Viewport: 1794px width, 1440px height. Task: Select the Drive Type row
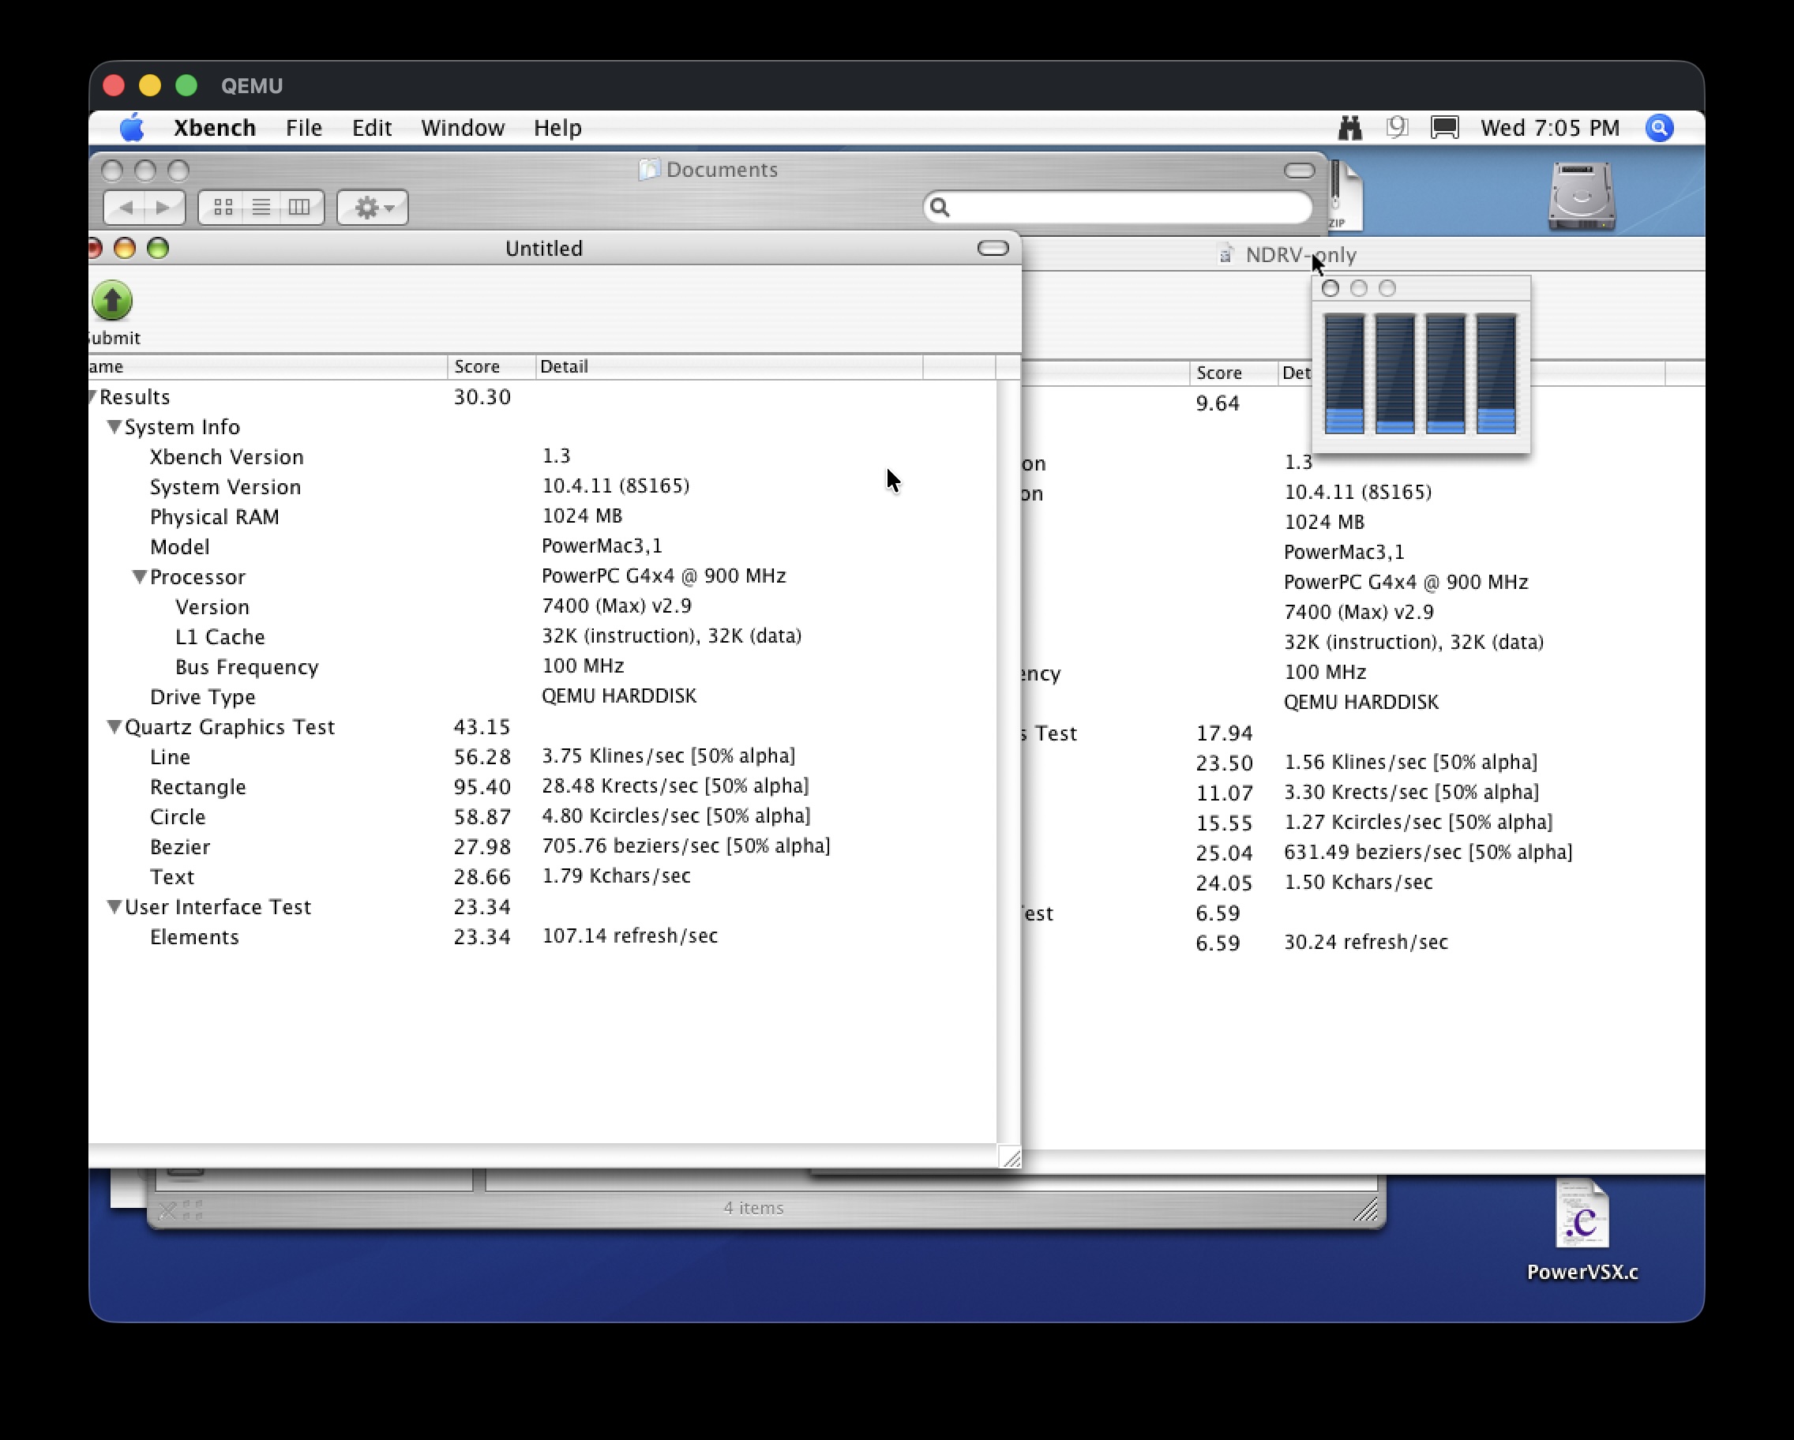point(542,696)
